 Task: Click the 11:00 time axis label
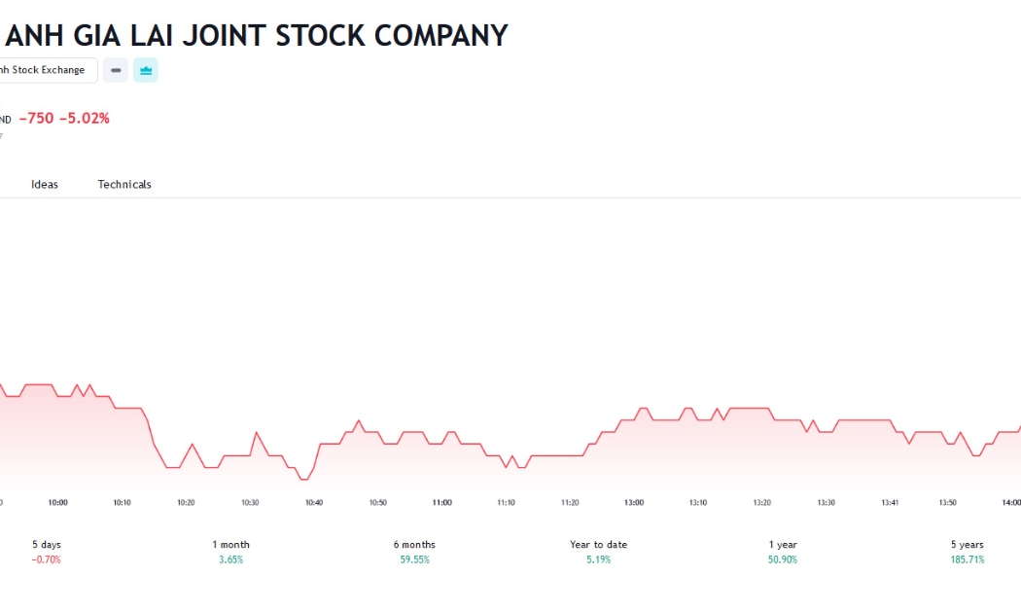tap(442, 503)
